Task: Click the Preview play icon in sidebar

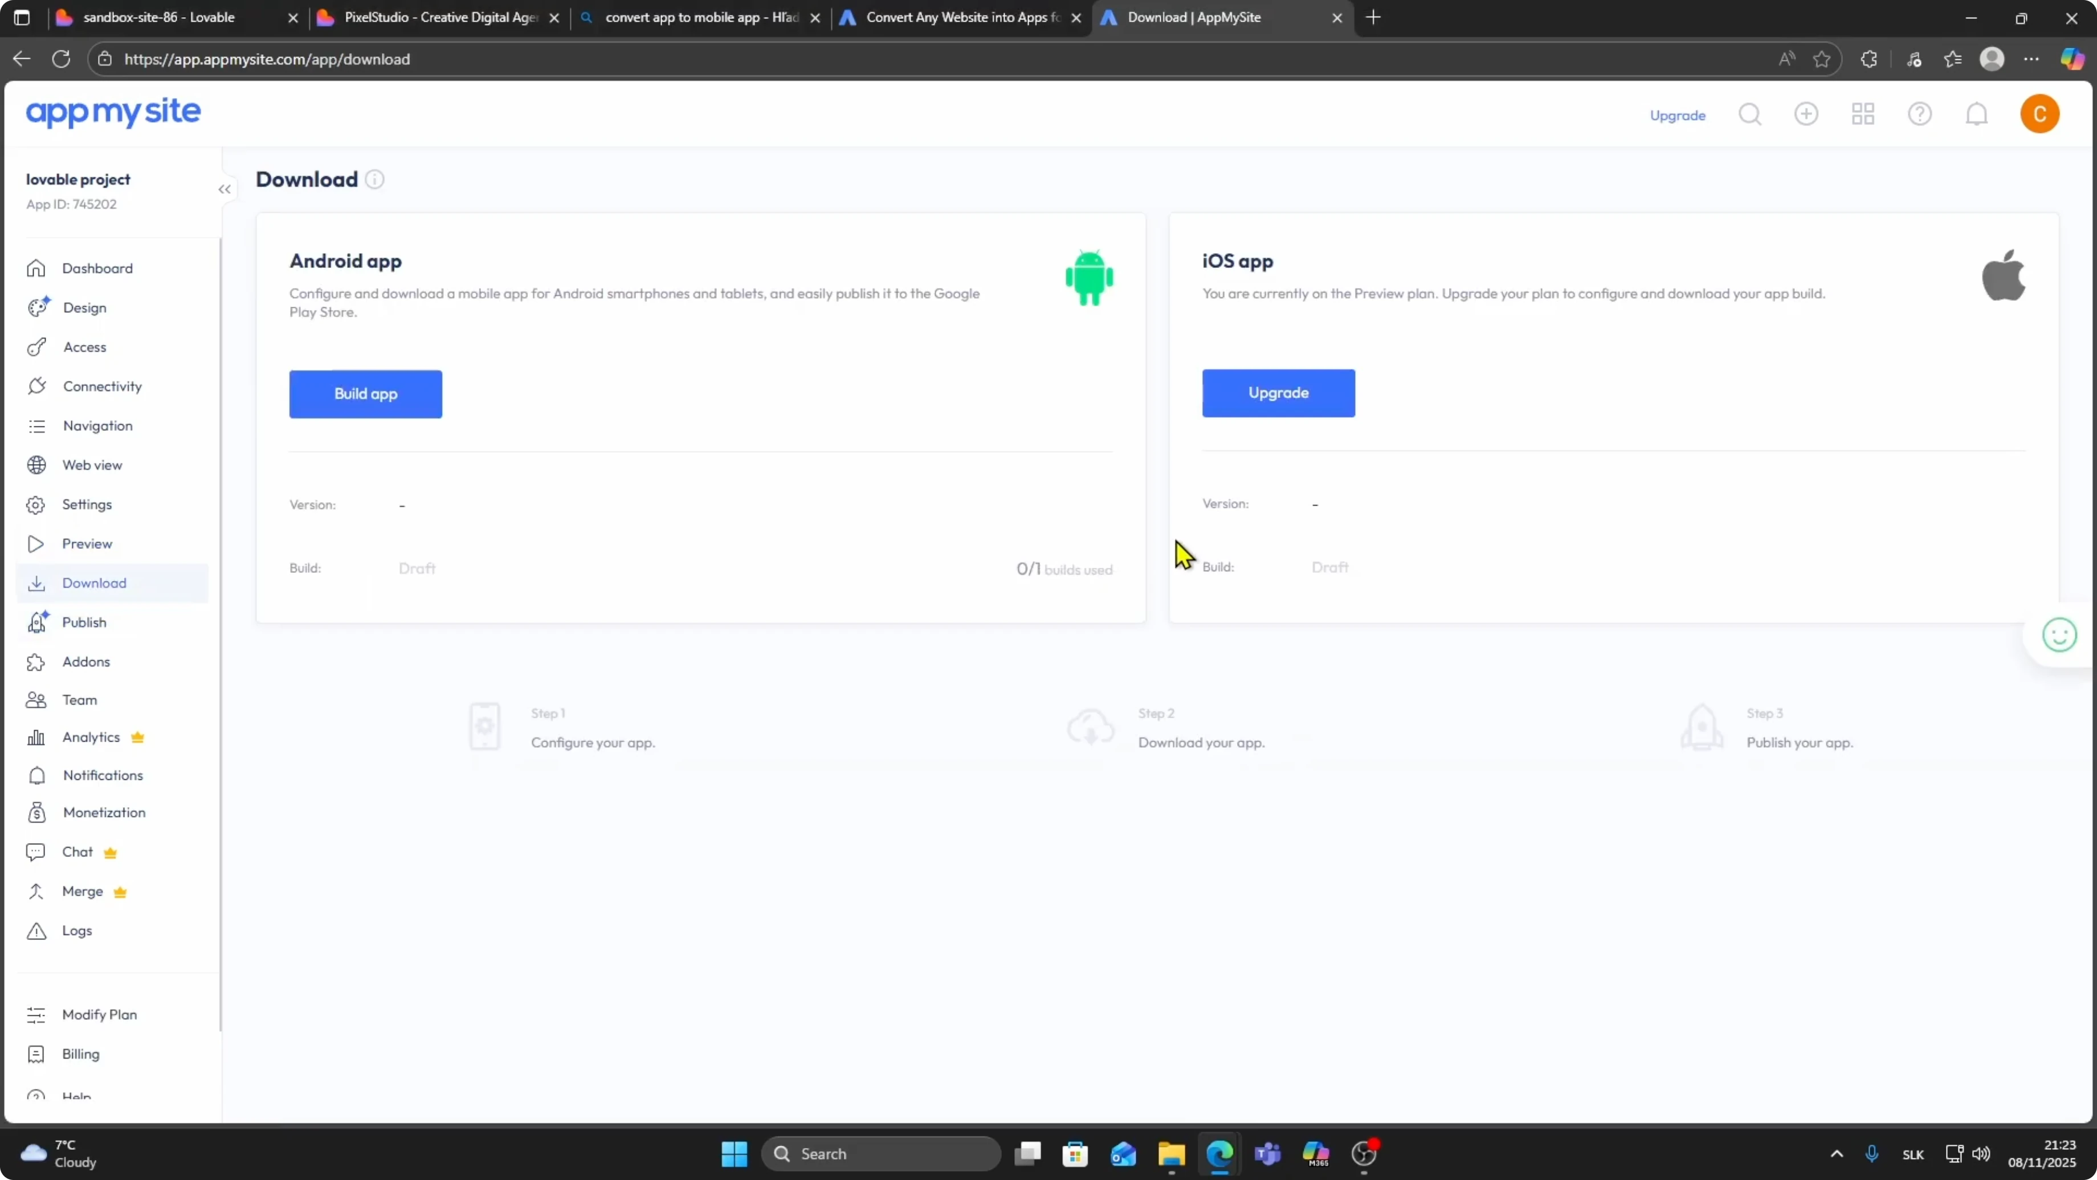Action: (x=36, y=544)
